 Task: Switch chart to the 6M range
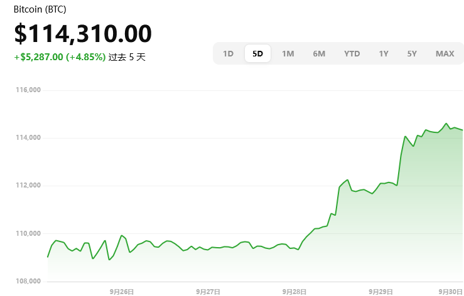pyautogui.click(x=319, y=54)
